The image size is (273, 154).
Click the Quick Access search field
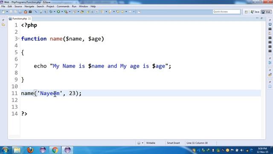227,12
